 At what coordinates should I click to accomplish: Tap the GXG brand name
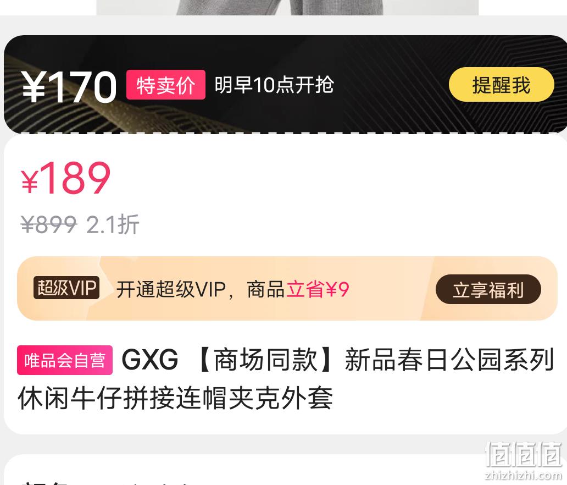coord(149,360)
